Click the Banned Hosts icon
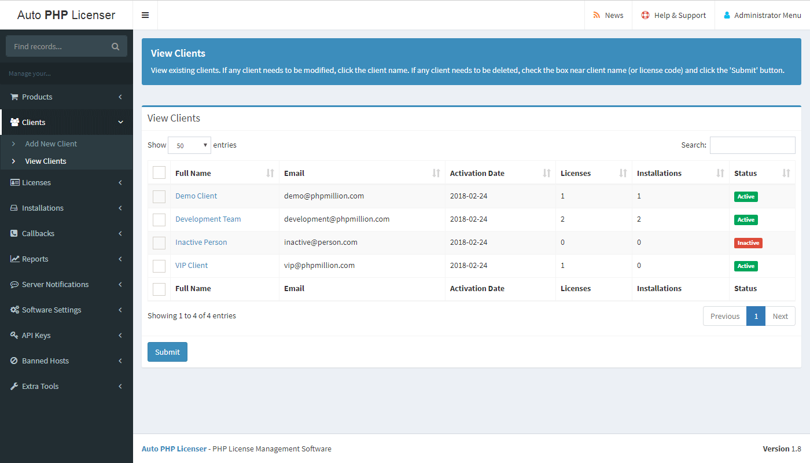The height and width of the screenshot is (463, 810). tap(13, 361)
